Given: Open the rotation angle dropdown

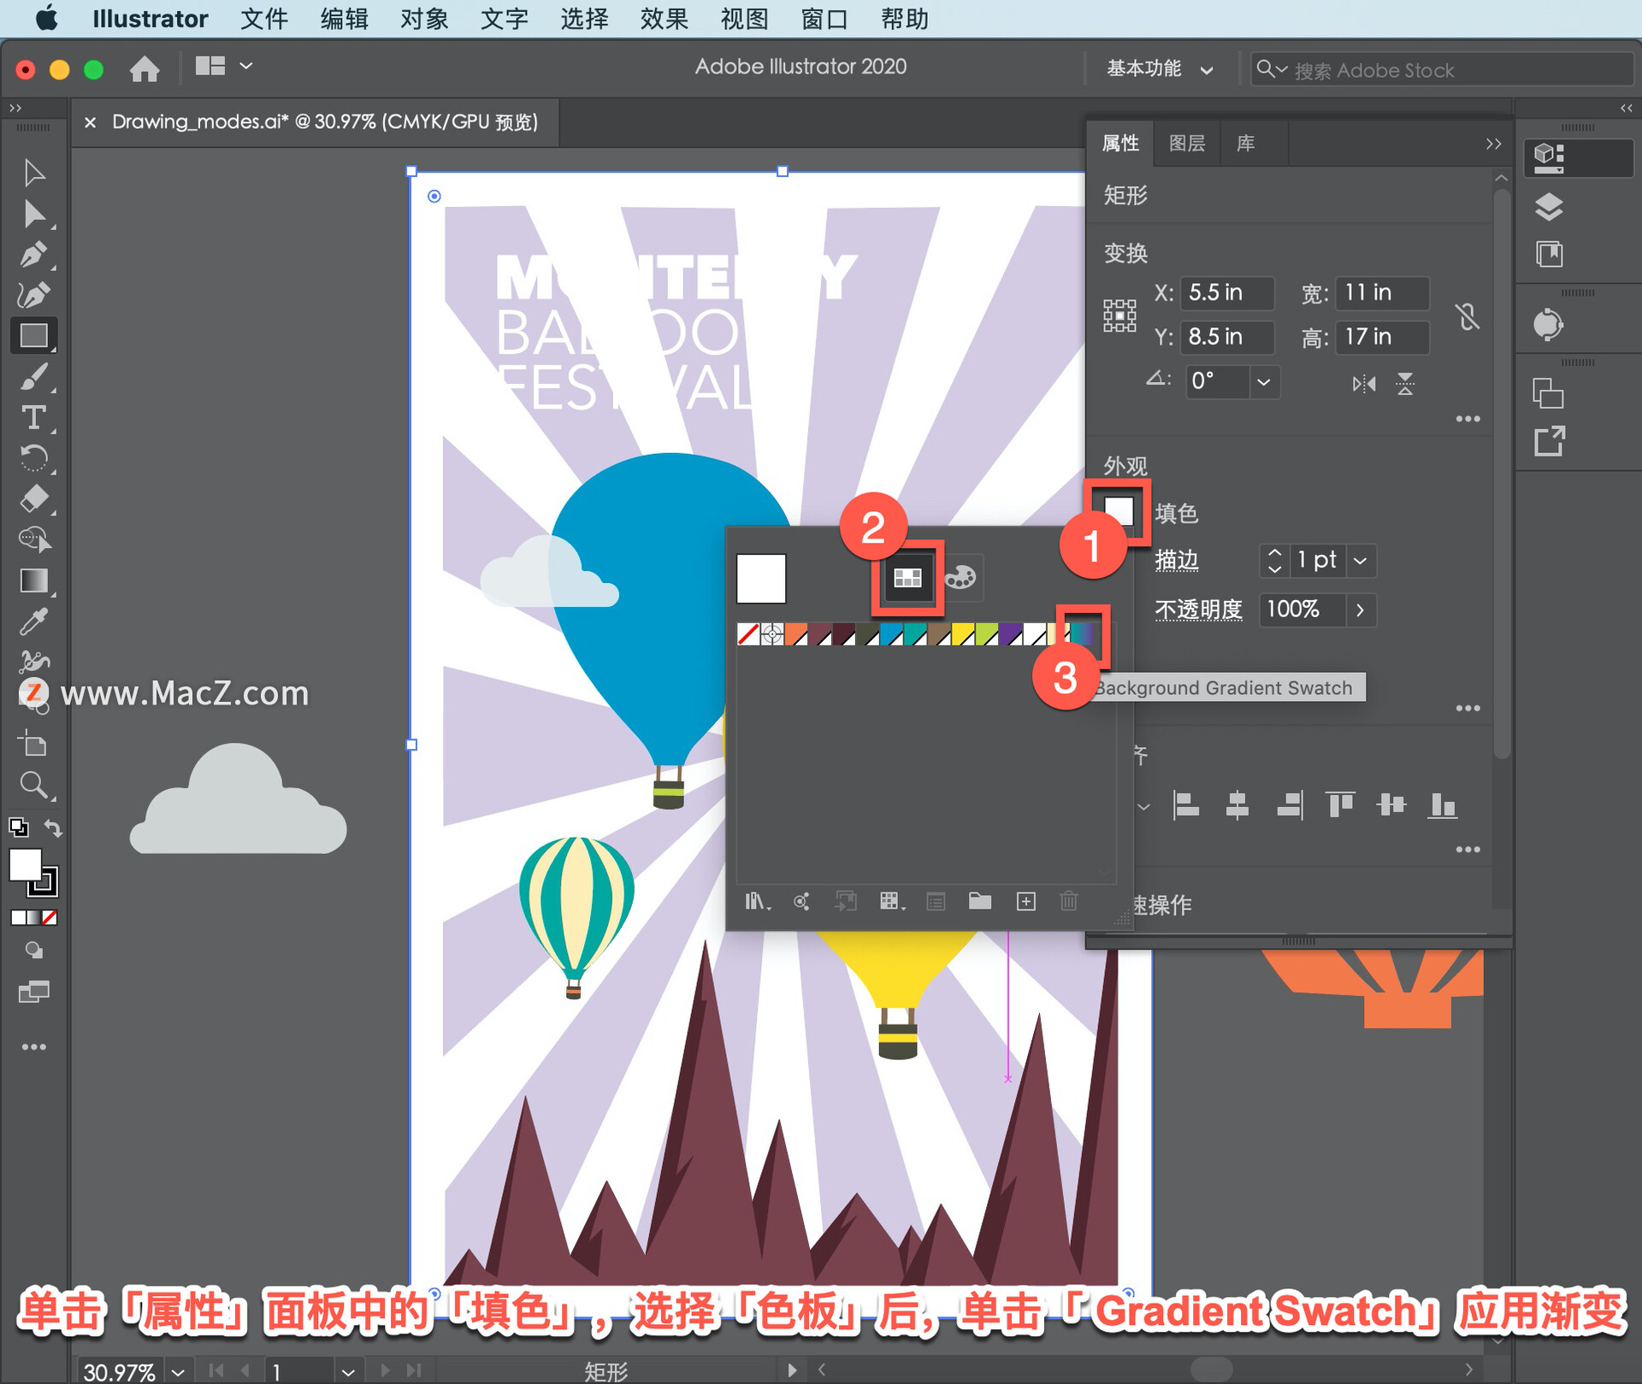Looking at the screenshot, I should (x=1263, y=381).
